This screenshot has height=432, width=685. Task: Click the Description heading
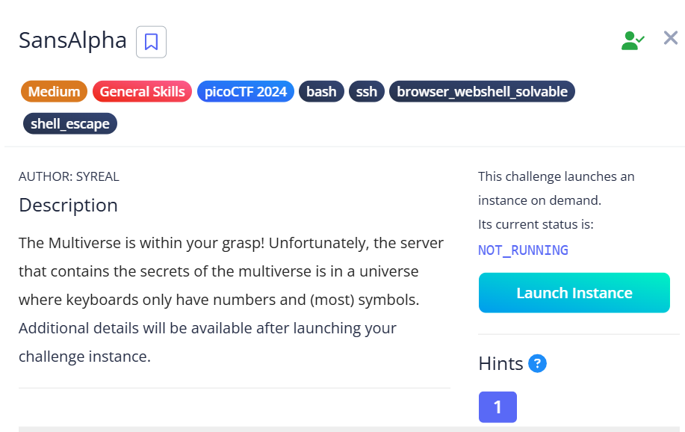pos(68,205)
